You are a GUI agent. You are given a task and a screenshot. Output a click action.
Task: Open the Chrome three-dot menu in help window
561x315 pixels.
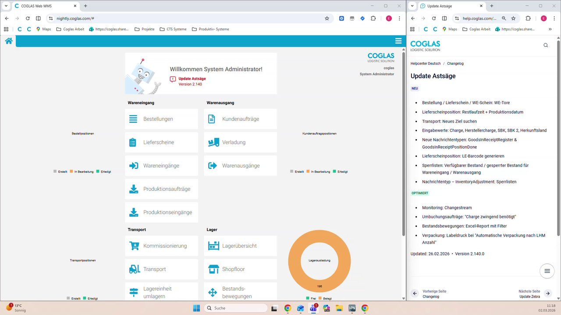pos(554,18)
